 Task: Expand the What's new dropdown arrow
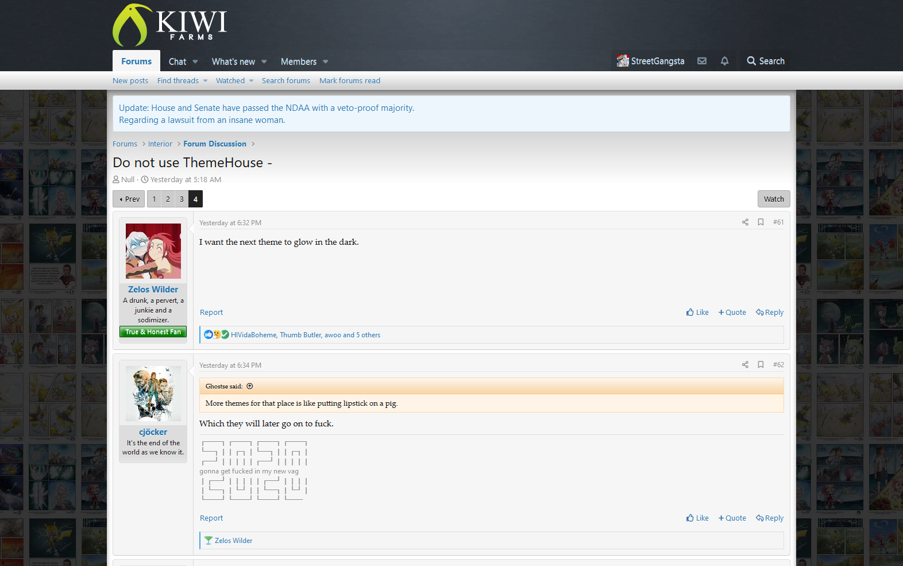point(264,61)
